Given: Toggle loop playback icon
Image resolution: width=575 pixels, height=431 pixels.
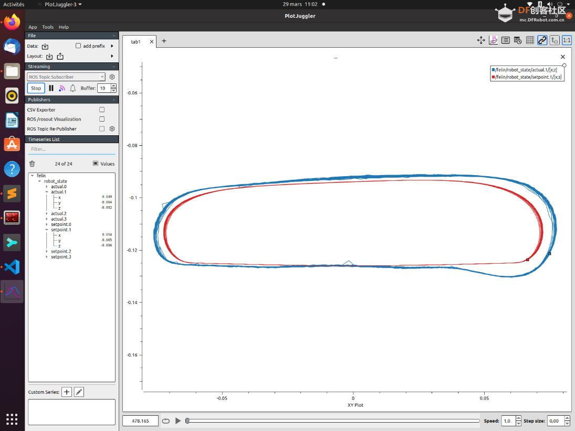Looking at the screenshot, I should pyautogui.click(x=166, y=421).
